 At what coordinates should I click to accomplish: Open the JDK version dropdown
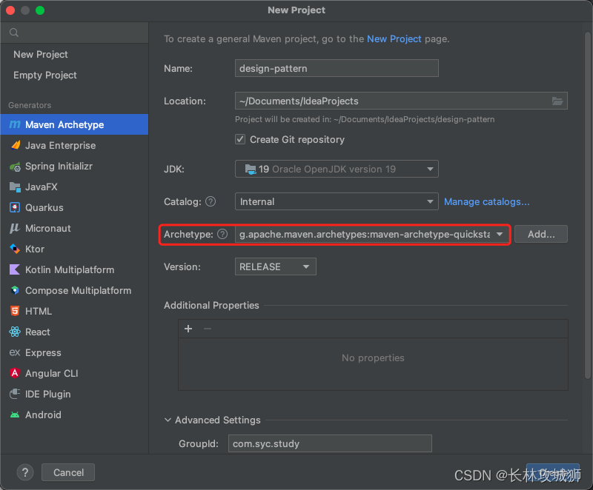(337, 169)
